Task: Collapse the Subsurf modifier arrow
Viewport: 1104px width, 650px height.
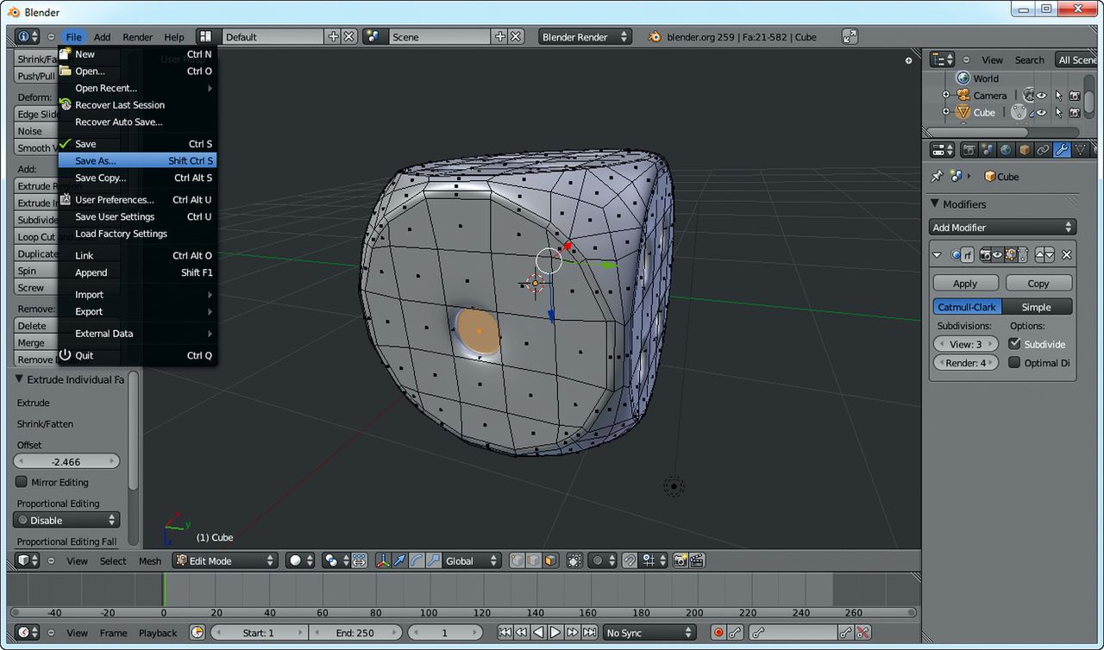Action: (x=938, y=255)
